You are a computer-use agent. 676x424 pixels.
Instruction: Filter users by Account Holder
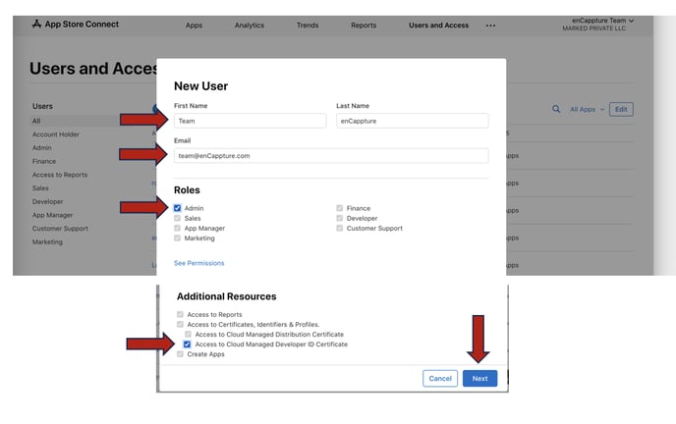[56, 134]
